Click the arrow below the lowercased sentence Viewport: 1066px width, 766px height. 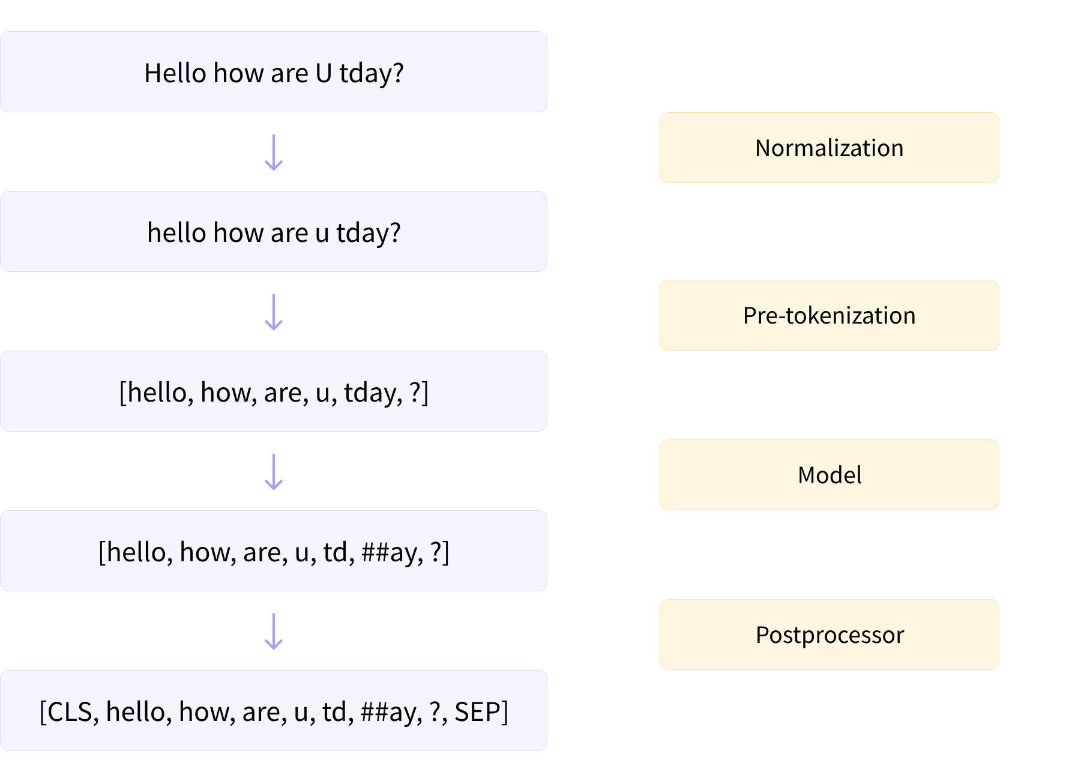click(x=274, y=312)
